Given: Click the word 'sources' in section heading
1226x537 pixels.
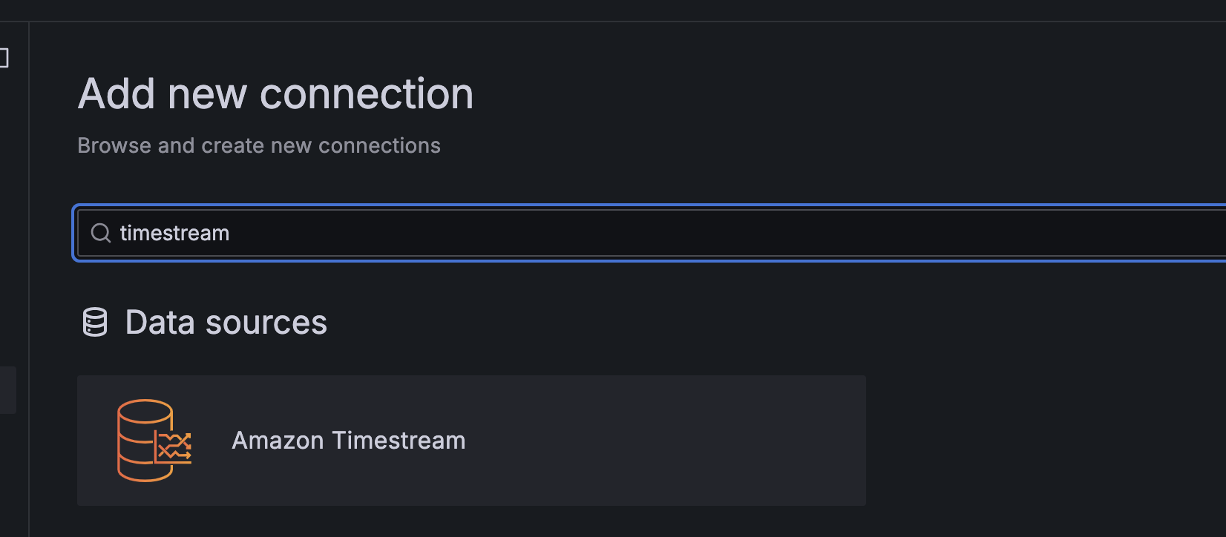Looking at the screenshot, I should [x=266, y=323].
